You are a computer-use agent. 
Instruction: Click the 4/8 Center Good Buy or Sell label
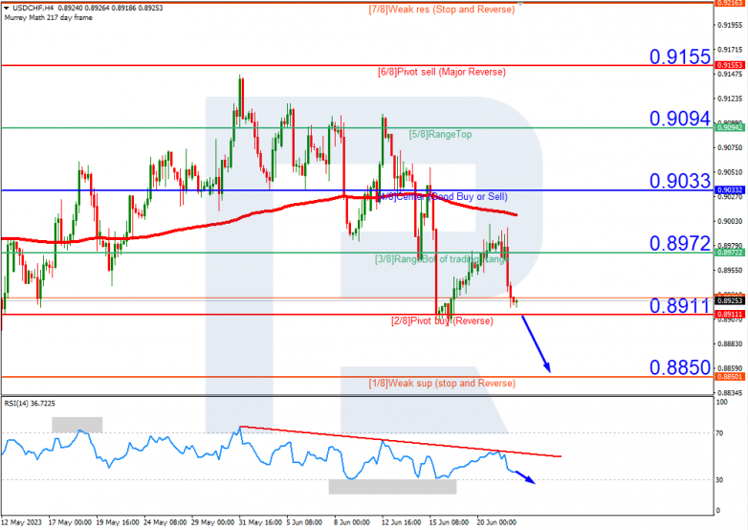tap(442, 196)
